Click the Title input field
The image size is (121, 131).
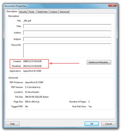point(67,26)
